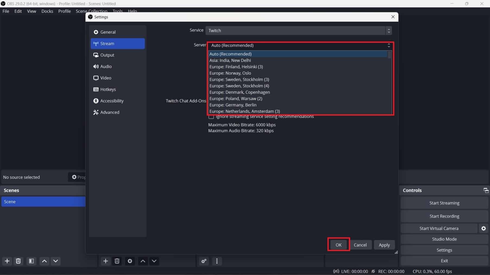
Task: Confirm settings with OK button
Action: coord(339,245)
